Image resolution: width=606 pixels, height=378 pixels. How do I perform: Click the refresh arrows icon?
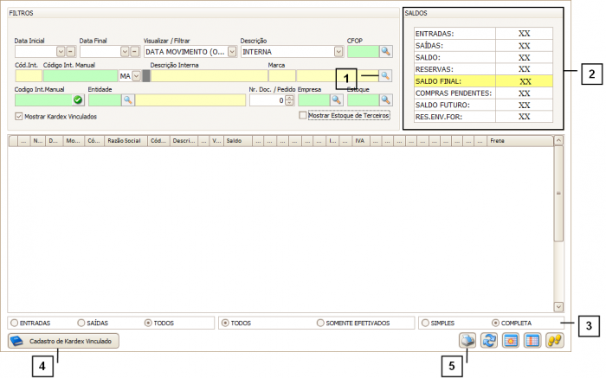[491, 341]
